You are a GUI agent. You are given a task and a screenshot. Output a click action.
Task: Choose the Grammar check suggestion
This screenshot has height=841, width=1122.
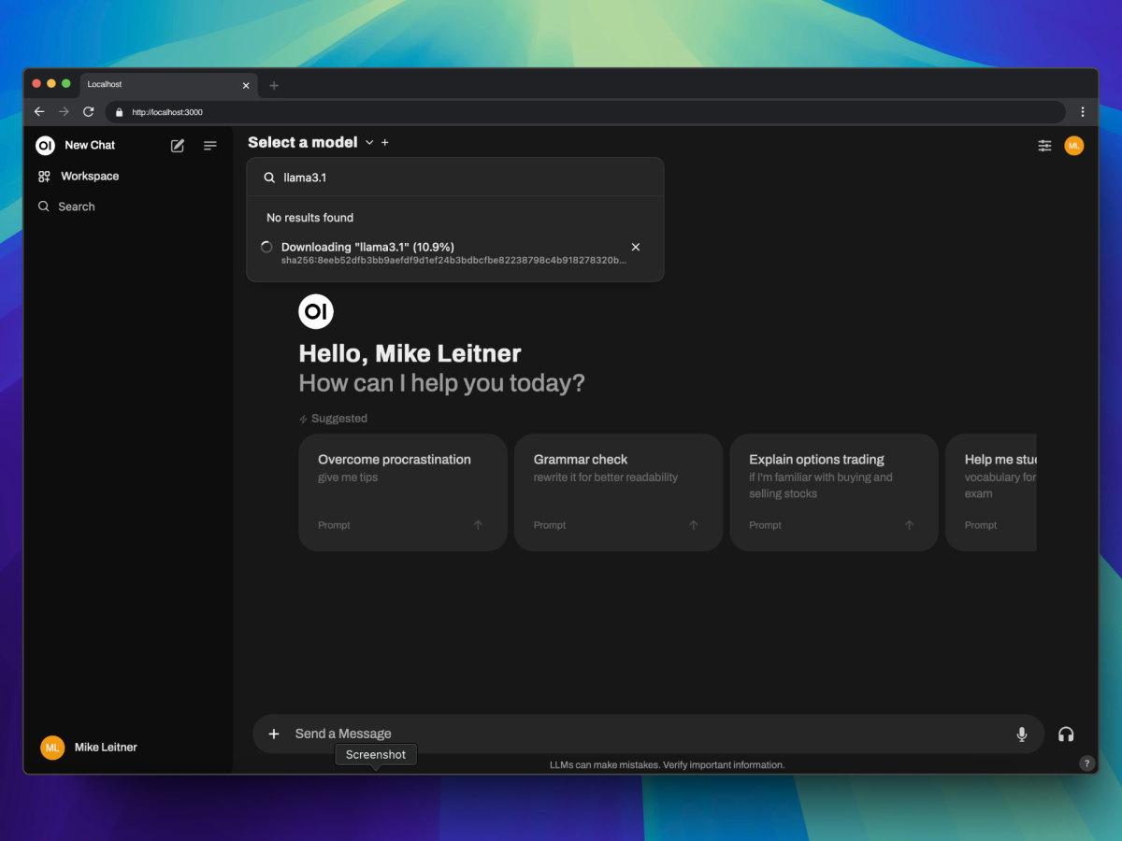(x=618, y=492)
